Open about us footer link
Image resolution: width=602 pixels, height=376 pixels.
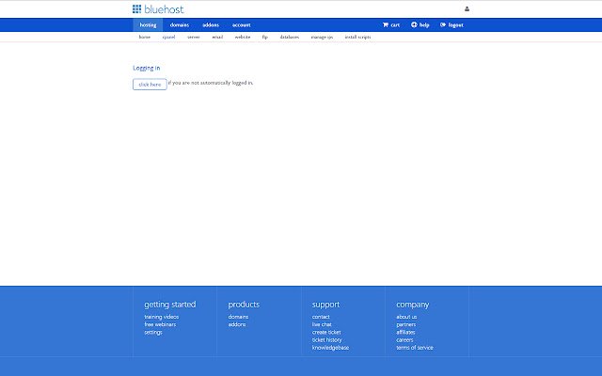coord(406,317)
